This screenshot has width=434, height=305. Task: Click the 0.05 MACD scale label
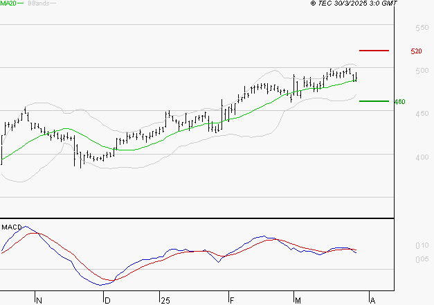pos(422,259)
